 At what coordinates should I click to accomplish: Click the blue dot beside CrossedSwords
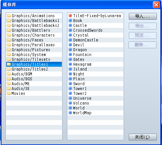point(70,30)
